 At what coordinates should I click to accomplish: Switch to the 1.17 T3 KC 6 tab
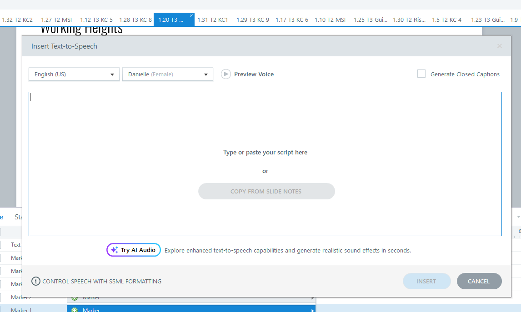(292, 20)
